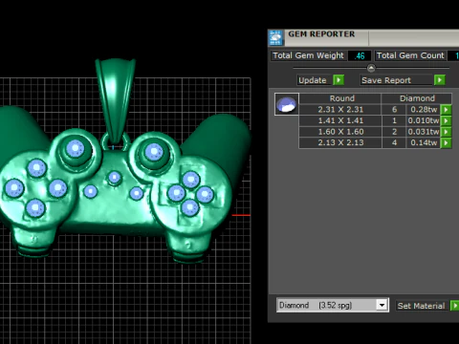The image size is (459, 344).
Task: Click the Round column header
Action: (x=341, y=98)
